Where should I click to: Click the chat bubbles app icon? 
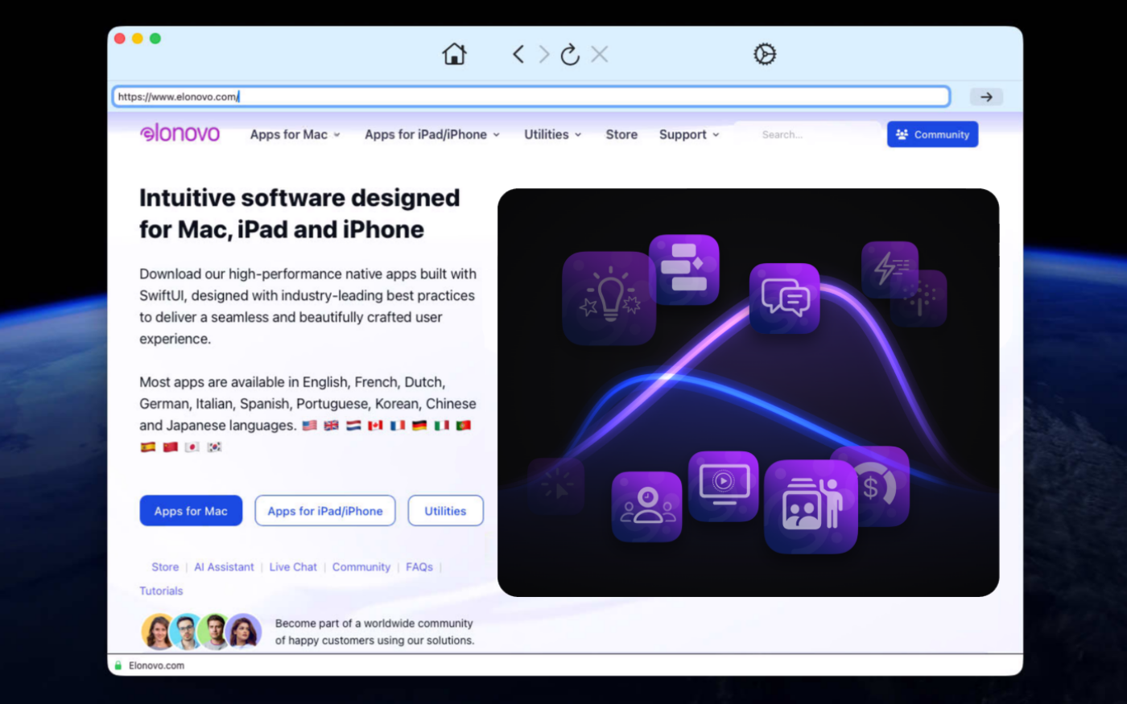[x=785, y=298]
